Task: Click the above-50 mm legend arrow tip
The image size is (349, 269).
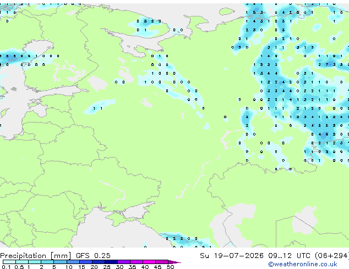Action: [x=174, y=262]
